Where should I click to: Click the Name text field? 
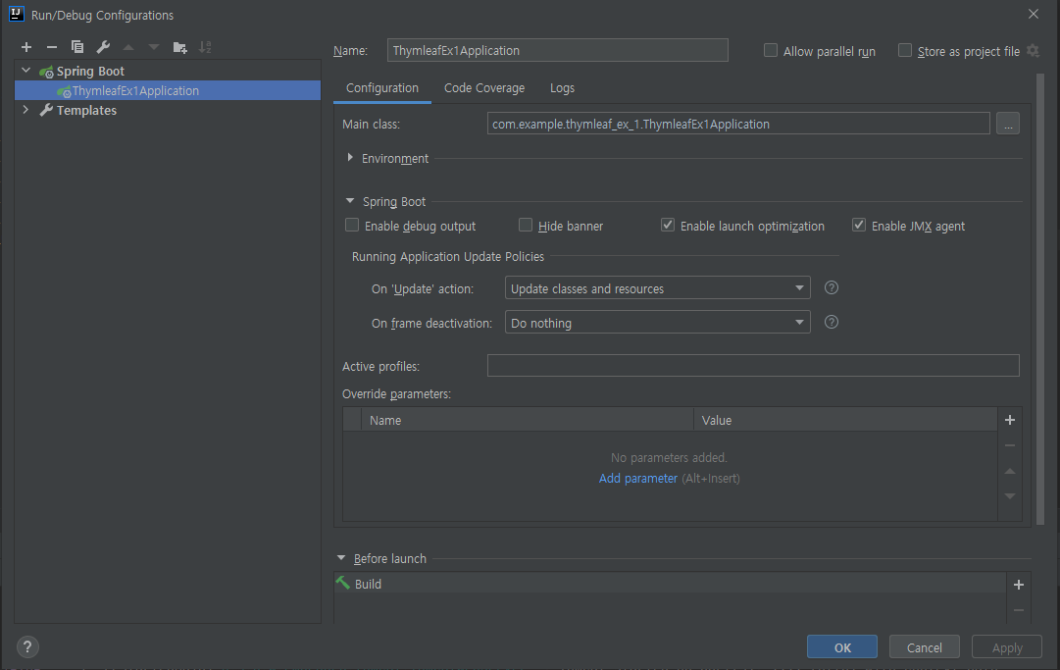point(557,50)
